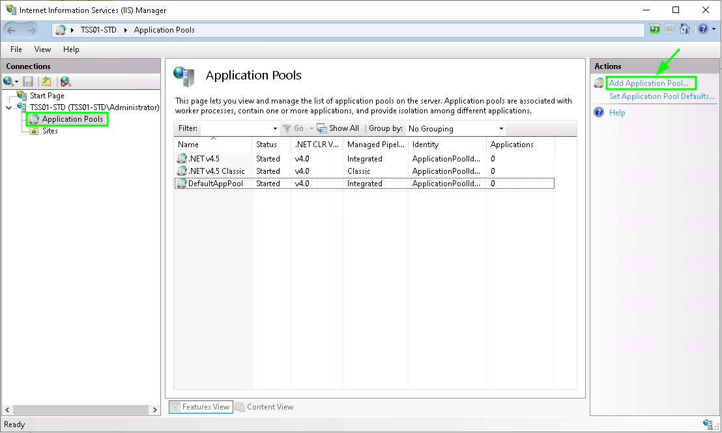This screenshot has height=433, width=722.
Task: Click Application Pools in address breadcrumb
Action: tap(164, 30)
